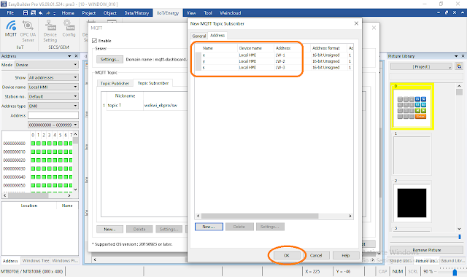467x277 pixels.
Task: Toggle the Enable checkbox in MQTT dialog
Action: [94, 41]
